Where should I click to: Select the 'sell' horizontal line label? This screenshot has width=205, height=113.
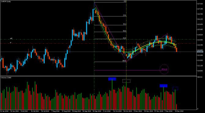pos(11,38)
